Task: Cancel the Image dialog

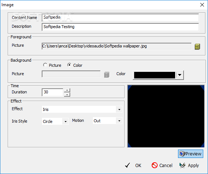Action: tap(162, 165)
